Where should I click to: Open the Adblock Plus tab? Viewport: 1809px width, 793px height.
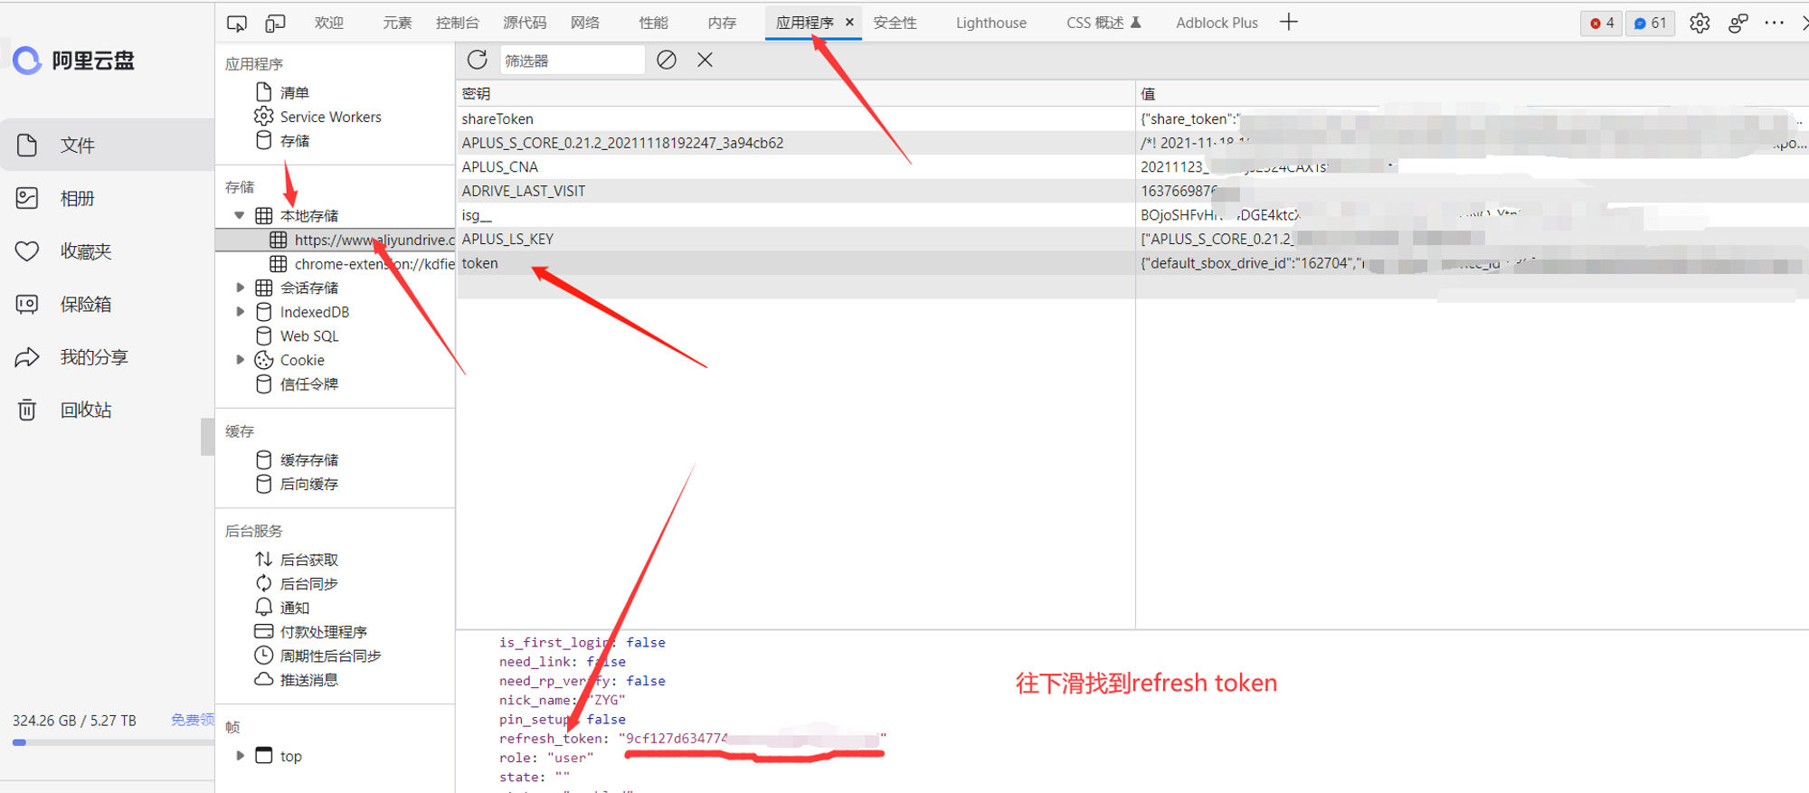pyautogui.click(x=1217, y=23)
